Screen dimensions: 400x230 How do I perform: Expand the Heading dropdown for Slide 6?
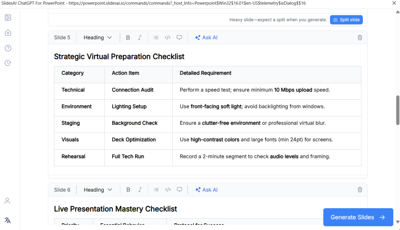tap(98, 190)
